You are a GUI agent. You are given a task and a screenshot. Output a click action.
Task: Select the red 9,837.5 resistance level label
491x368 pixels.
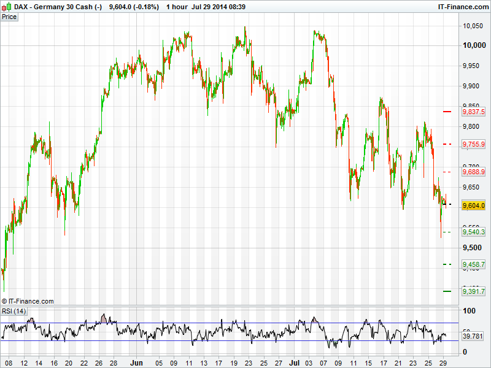point(473,112)
